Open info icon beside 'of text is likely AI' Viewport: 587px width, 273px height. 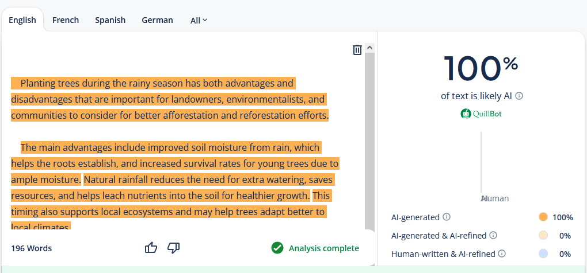coord(519,96)
